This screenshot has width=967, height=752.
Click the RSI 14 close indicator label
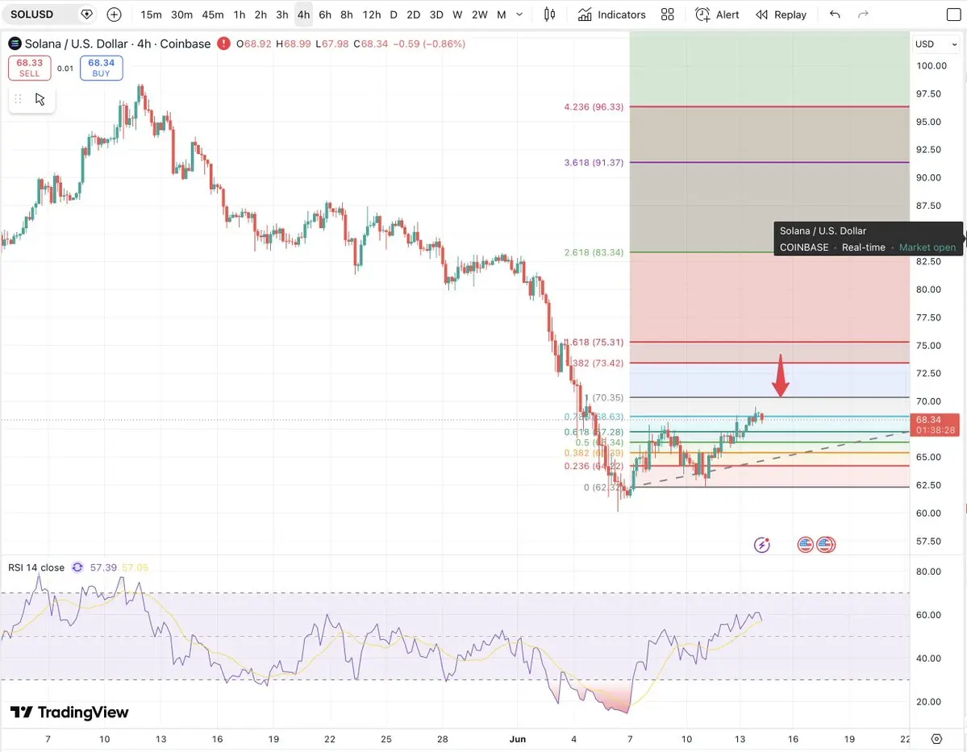point(35,567)
